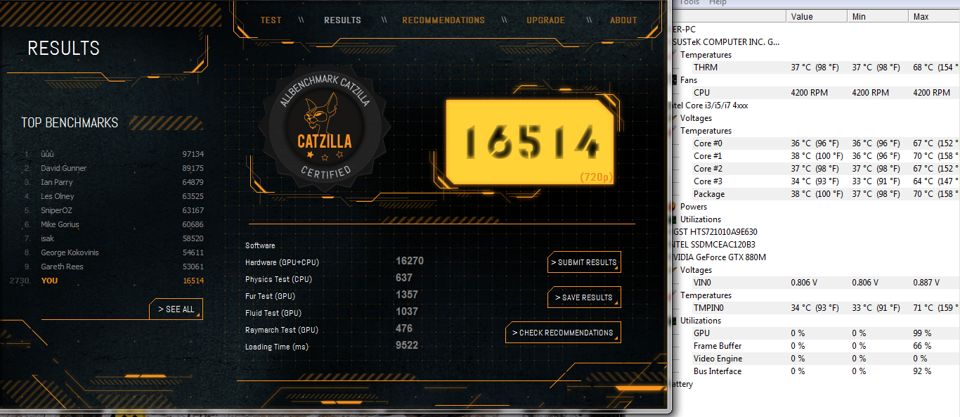The height and width of the screenshot is (417, 960).
Task: Select Ian Parry leaderboard entry
Action: click(x=113, y=182)
